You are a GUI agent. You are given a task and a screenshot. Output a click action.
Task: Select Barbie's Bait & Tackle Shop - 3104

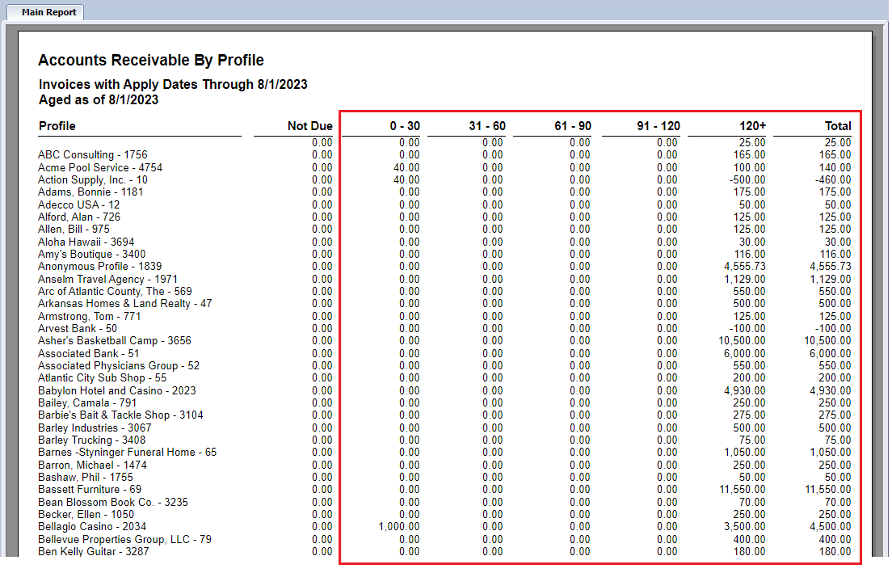point(120,415)
